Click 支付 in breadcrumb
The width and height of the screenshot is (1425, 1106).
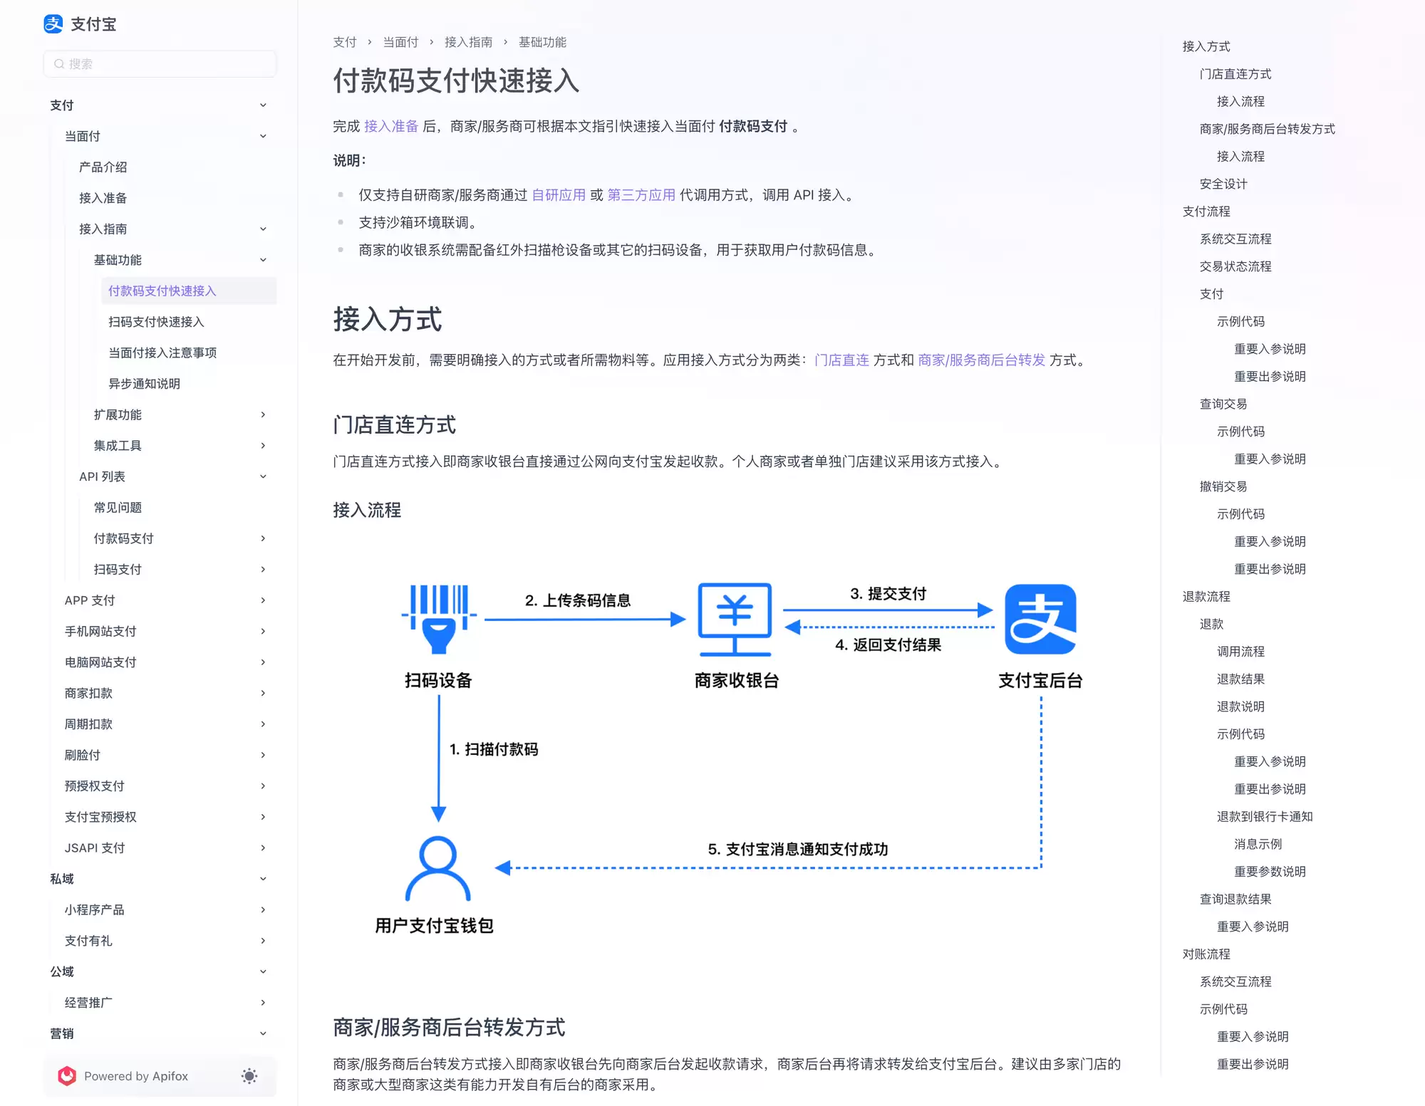click(345, 42)
